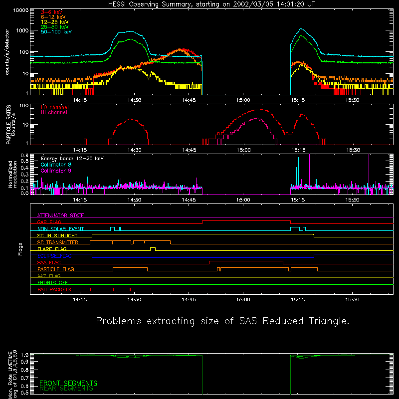399x399 pixels.
Task: Click the HESSI Observing Summary title text
Action: (211, 4)
